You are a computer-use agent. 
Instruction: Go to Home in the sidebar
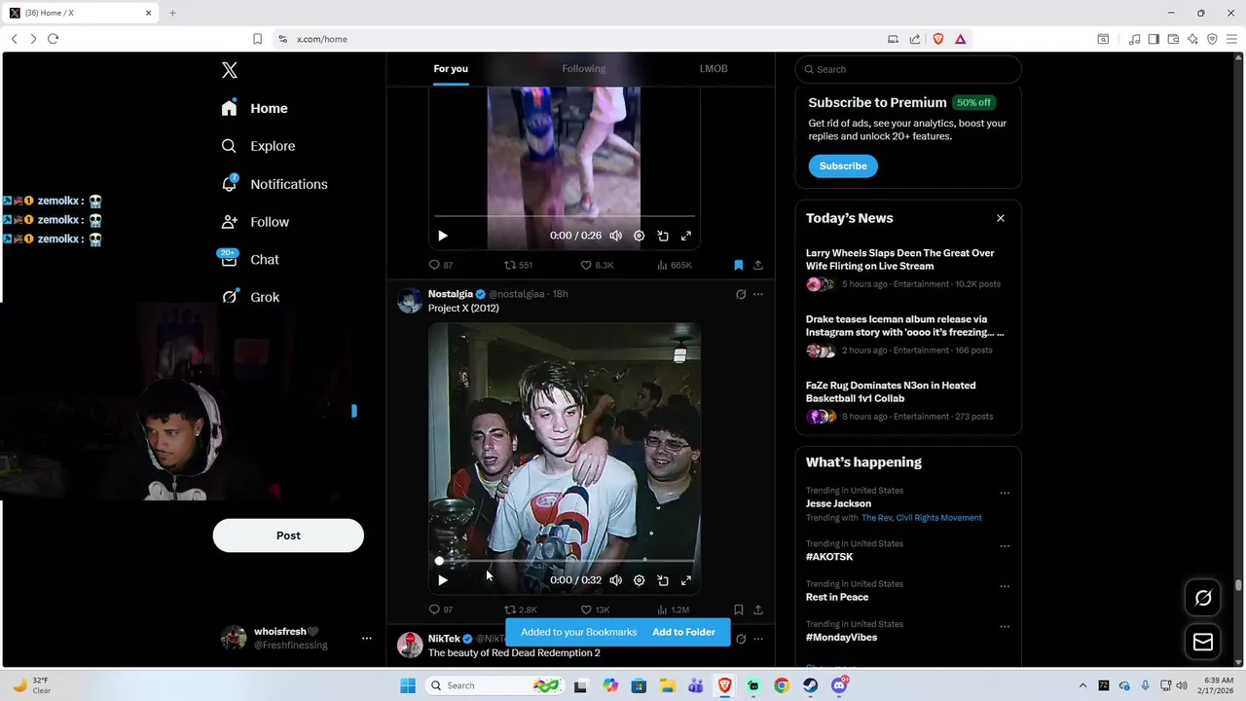tap(254, 108)
